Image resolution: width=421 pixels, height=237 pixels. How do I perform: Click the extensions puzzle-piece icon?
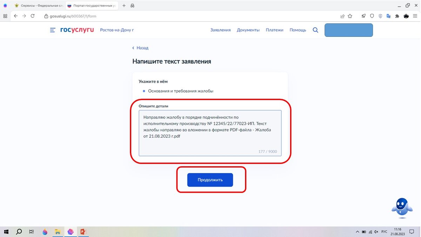[x=397, y=16]
